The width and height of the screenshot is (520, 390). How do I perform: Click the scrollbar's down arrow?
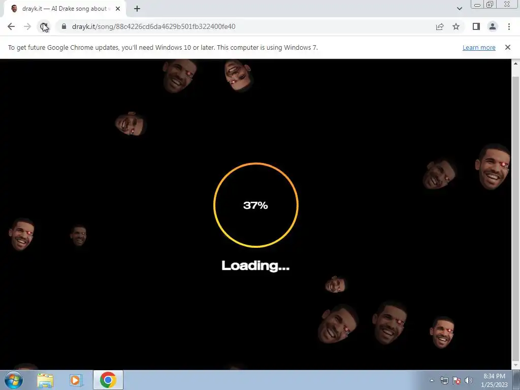point(515,366)
